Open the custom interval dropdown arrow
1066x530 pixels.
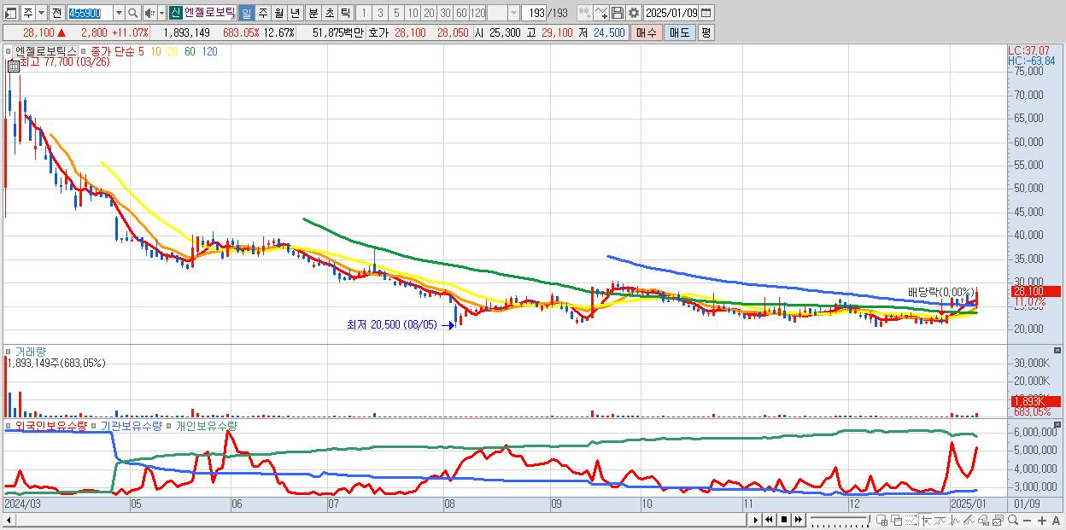tap(513, 13)
